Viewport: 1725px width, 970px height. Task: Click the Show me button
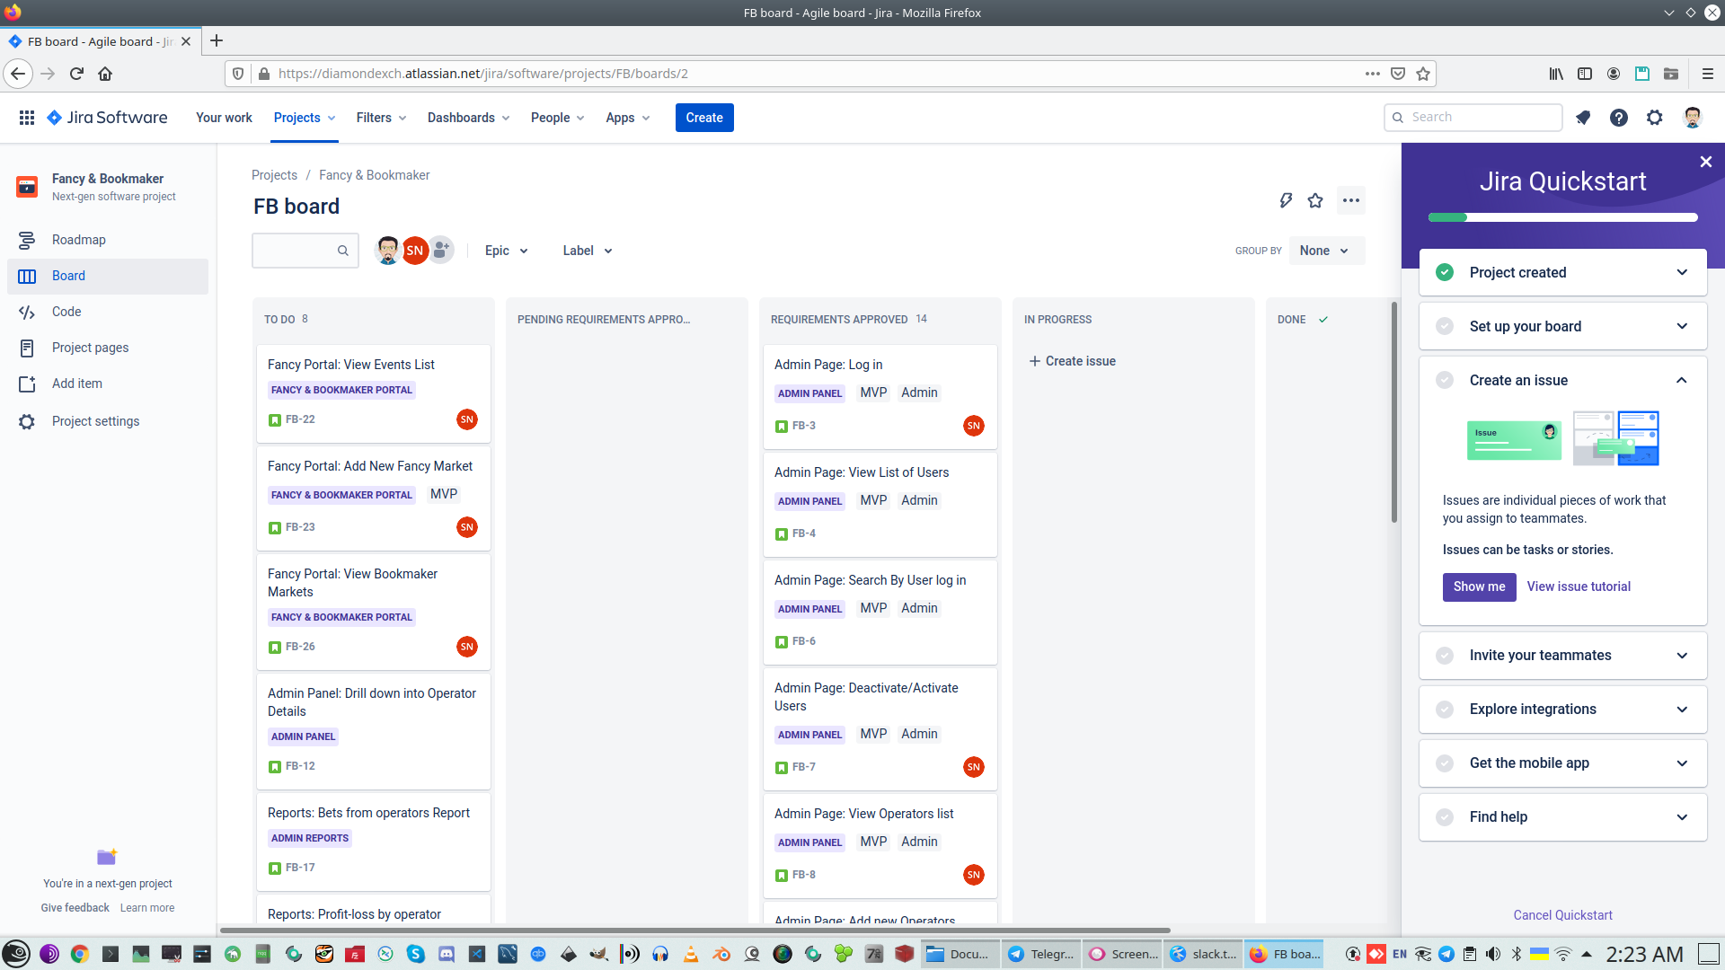click(x=1479, y=586)
